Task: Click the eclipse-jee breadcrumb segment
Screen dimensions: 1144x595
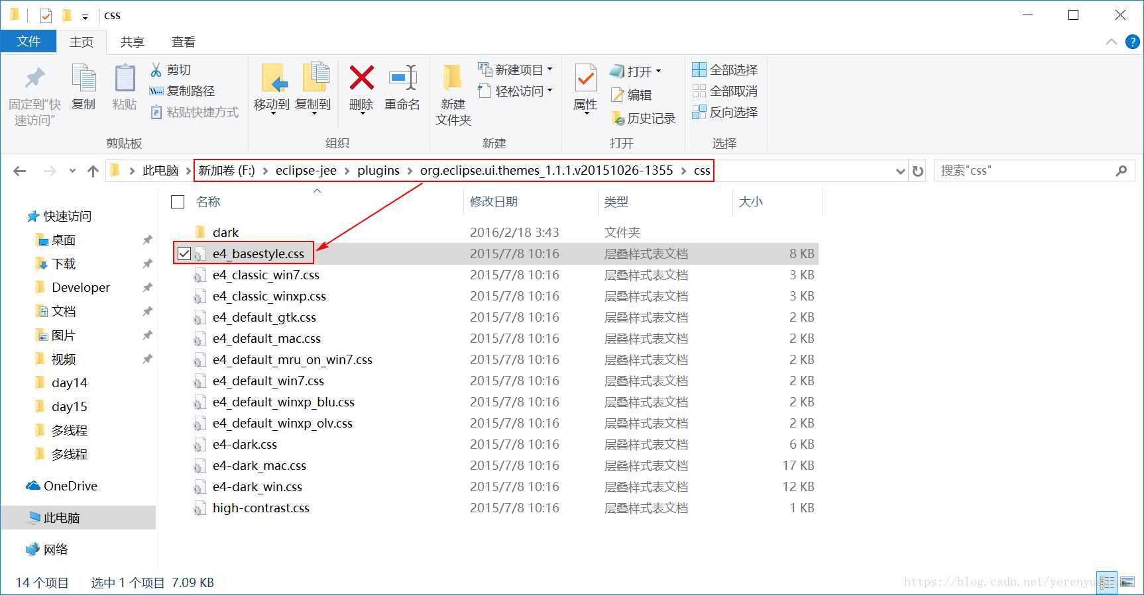Action: pos(306,171)
